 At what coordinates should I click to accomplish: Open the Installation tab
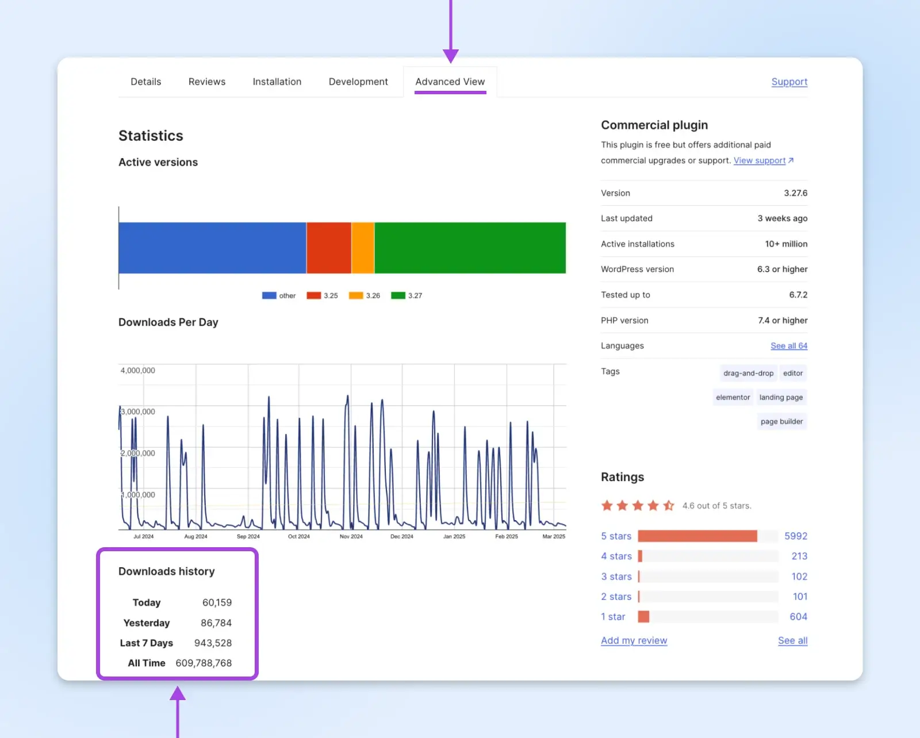277,82
